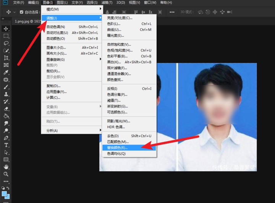Select the Move tool in toolbar

6,29
